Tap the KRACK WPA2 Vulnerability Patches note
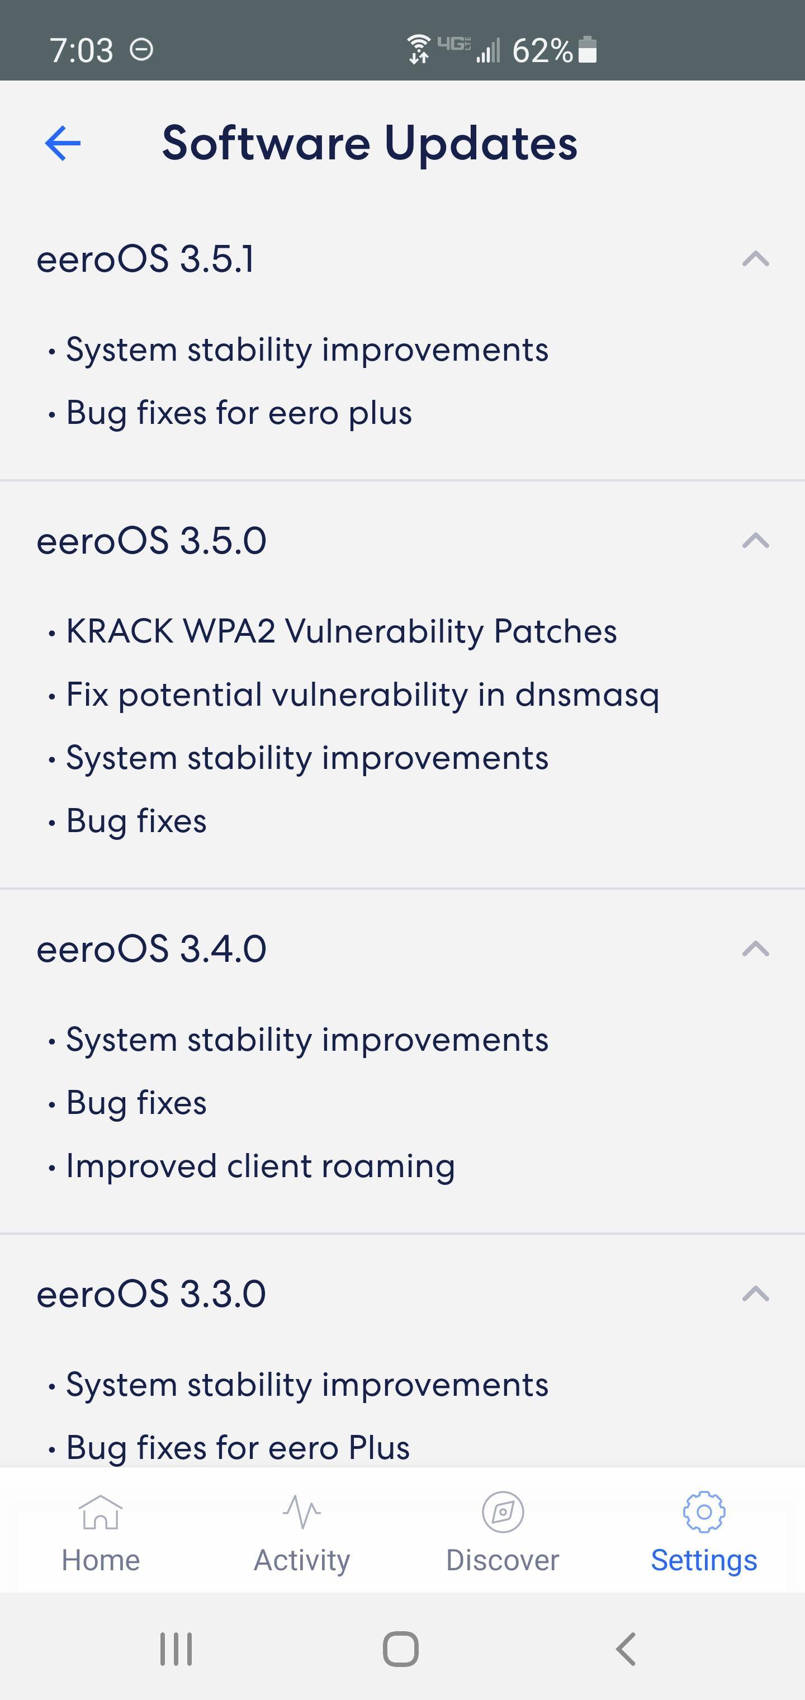805x1700 pixels. 341,631
